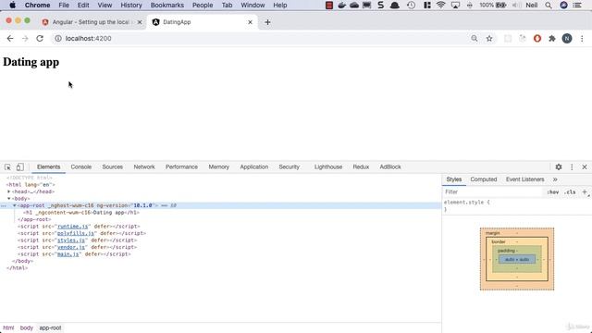Open the Application panel
This screenshot has height=333, width=592.
point(254,166)
